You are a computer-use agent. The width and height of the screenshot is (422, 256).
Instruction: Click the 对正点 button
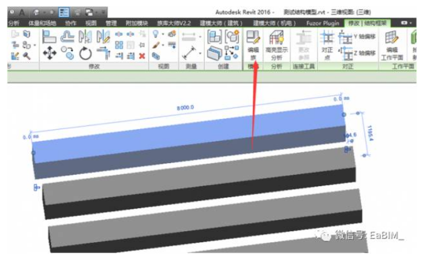[327, 45]
